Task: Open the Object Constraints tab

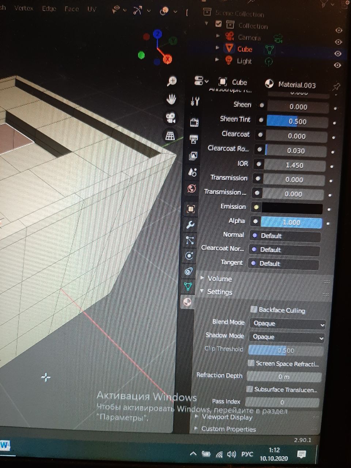Action: click(189, 271)
